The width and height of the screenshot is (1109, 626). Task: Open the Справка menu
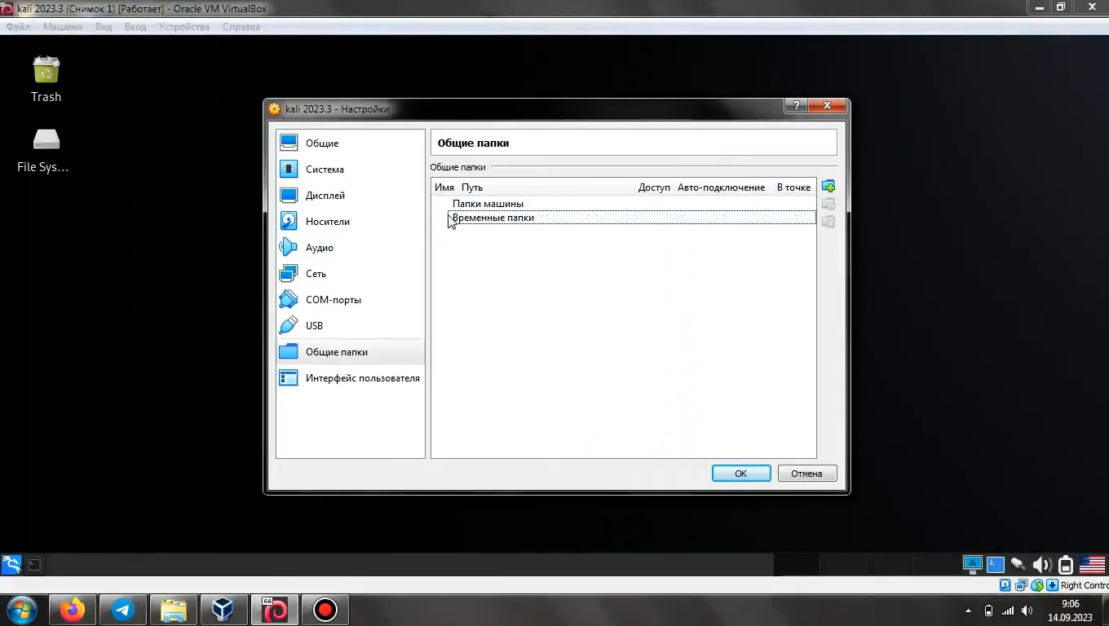[x=241, y=27]
